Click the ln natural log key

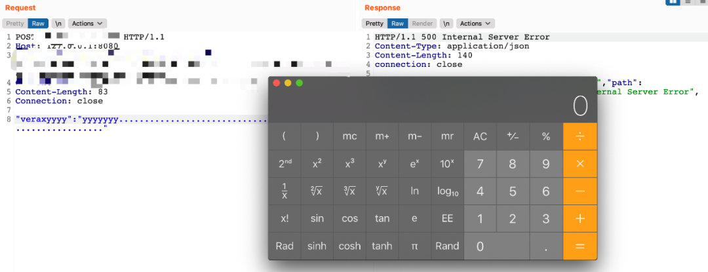click(415, 191)
